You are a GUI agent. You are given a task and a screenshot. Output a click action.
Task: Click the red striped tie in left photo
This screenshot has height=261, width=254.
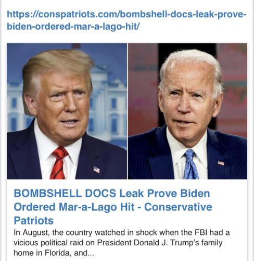[x=59, y=163]
